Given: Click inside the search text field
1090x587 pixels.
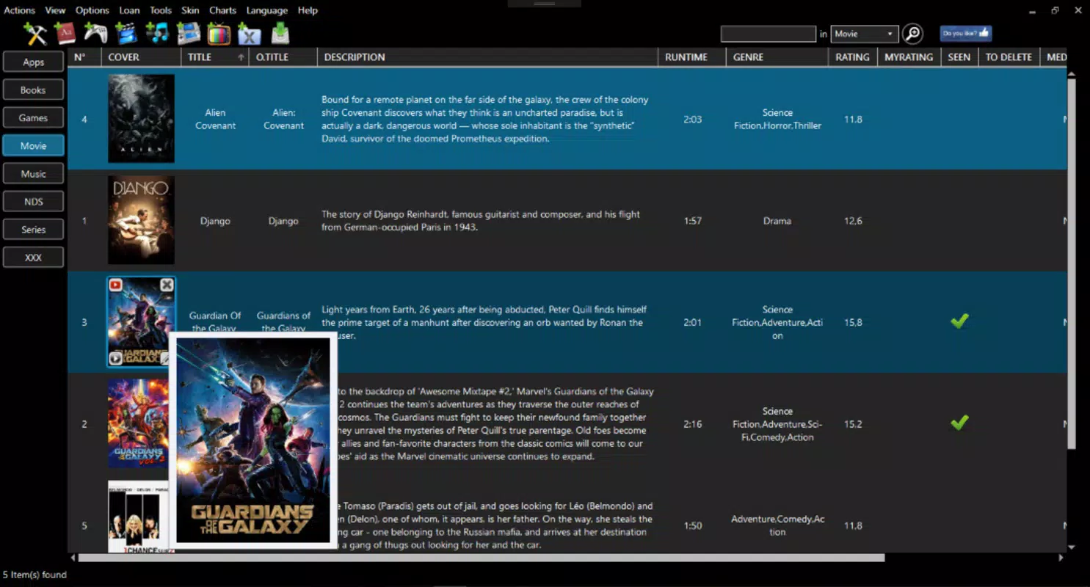Looking at the screenshot, I should coord(768,34).
